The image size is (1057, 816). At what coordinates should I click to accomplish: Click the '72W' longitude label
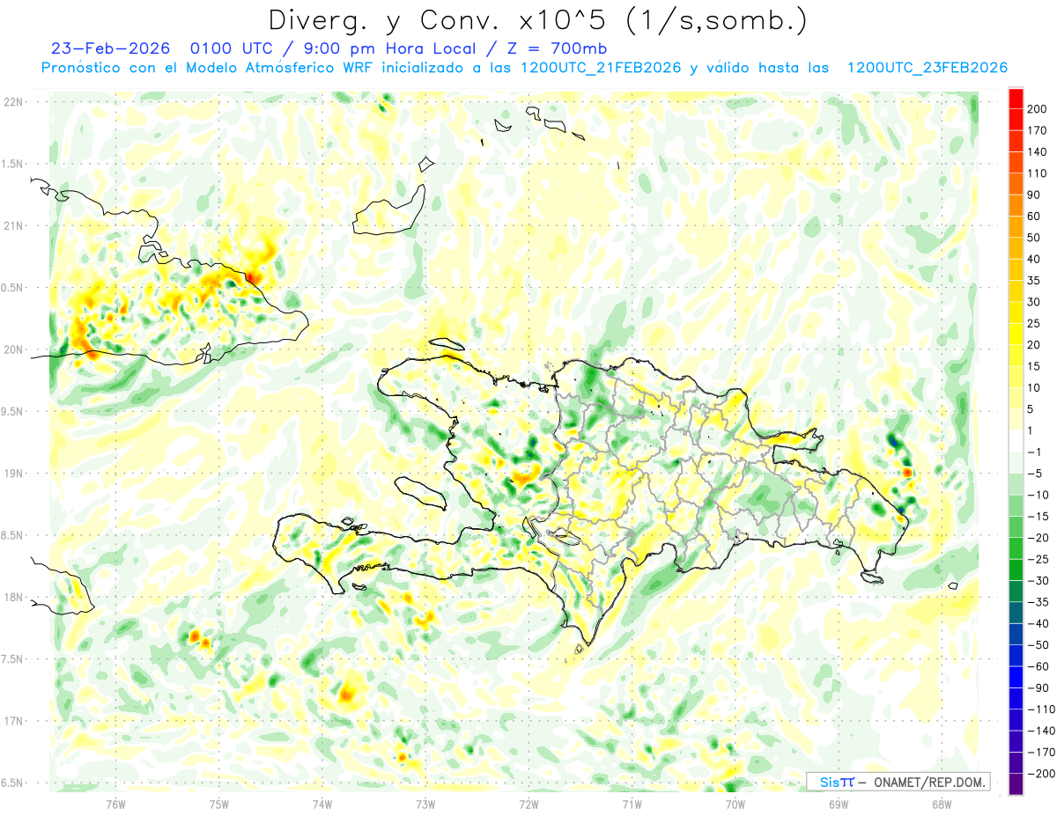point(528,804)
